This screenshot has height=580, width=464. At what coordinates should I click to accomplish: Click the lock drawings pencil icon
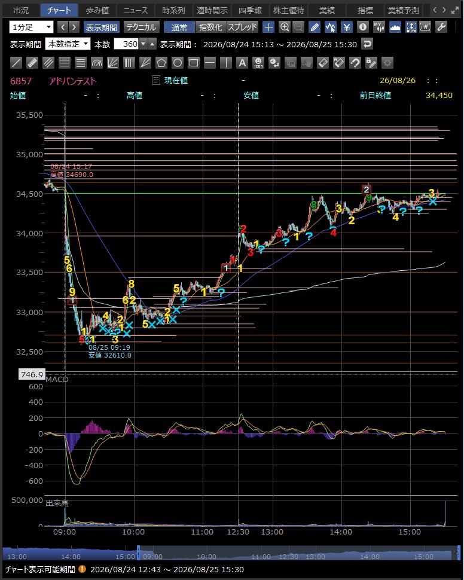371,63
